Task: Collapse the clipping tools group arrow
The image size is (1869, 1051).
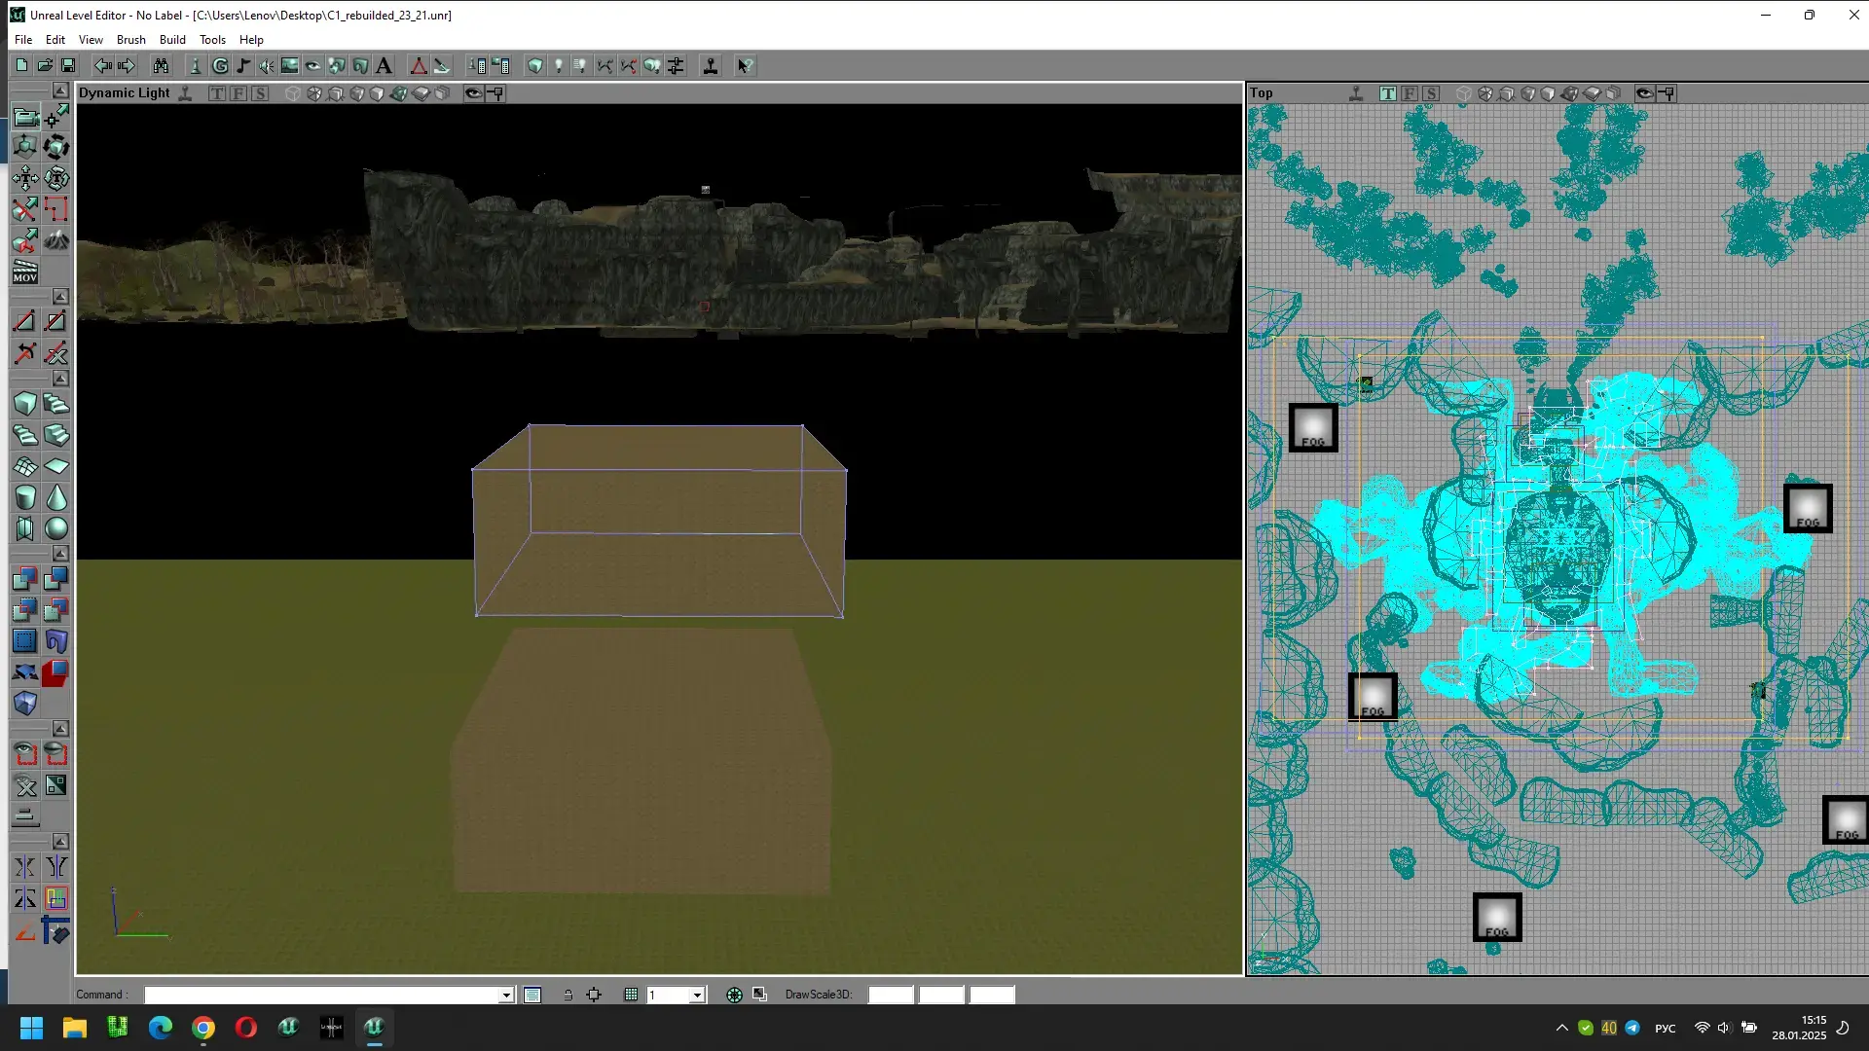Action: (60, 296)
